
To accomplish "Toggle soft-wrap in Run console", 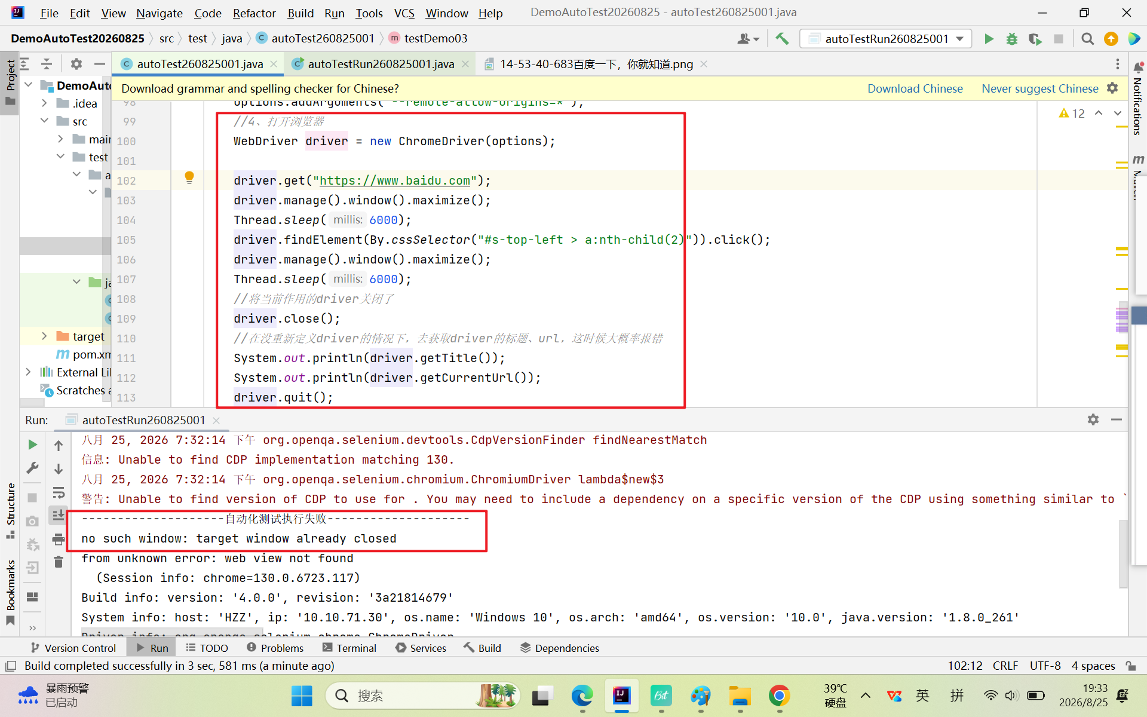I will point(59,493).
